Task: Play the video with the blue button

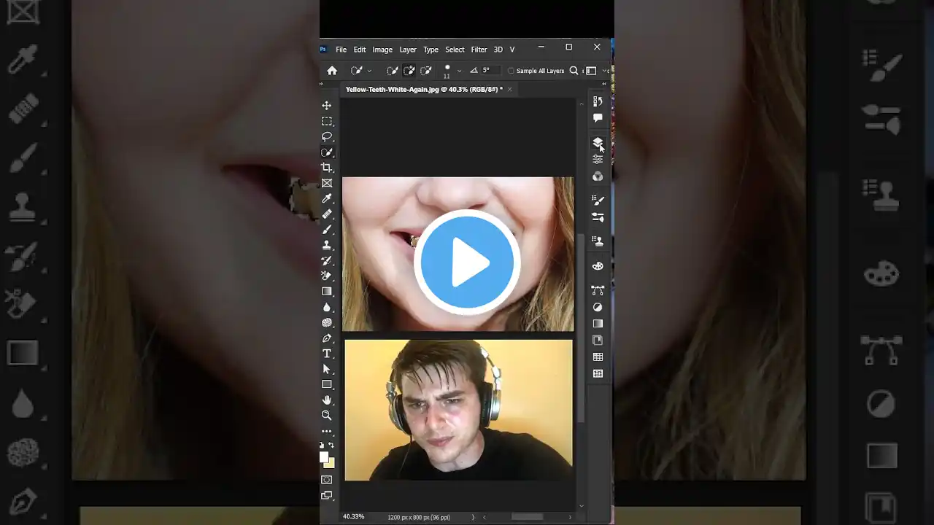Action: coord(467,262)
